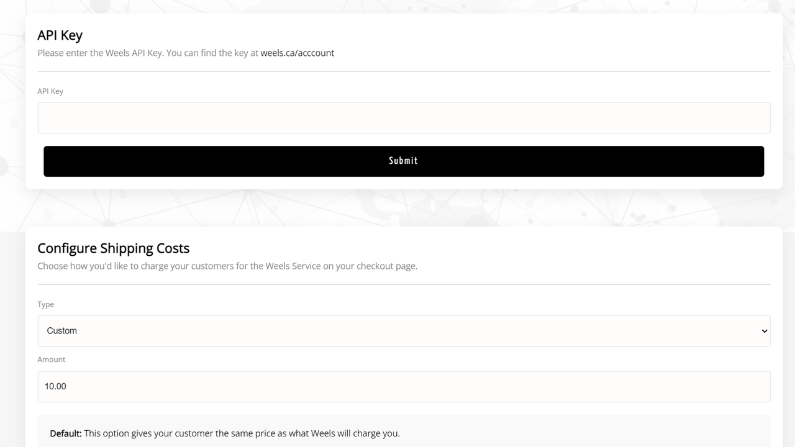Click the checkout page description text

[x=227, y=266]
